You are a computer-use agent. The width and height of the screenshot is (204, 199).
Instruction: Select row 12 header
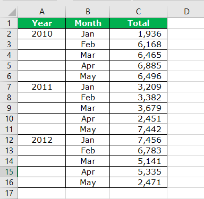point(9,140)
